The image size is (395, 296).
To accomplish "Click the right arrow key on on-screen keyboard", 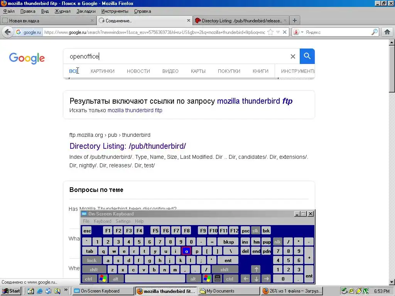I will click(x=266, y=279).
